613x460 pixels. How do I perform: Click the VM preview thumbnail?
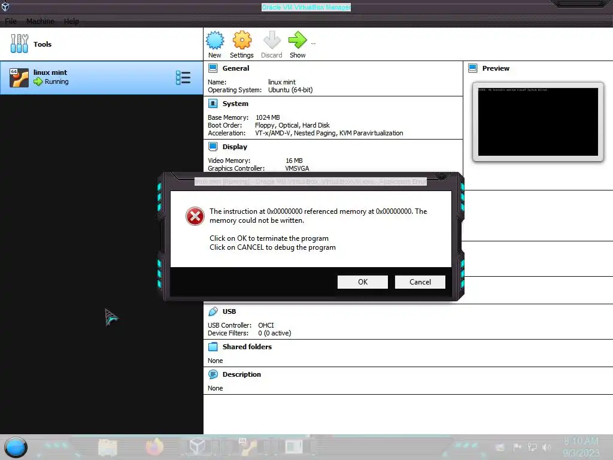coord(538,122)
